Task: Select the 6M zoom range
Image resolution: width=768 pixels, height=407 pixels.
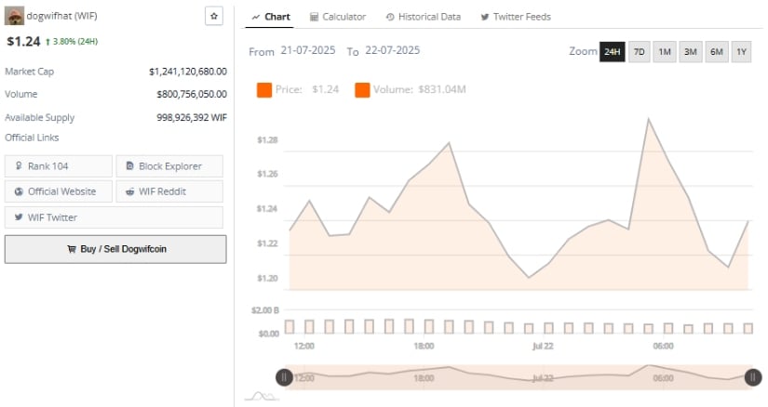Action: coord(717,52)
